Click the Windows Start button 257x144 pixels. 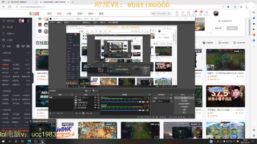tap(3, 141)
